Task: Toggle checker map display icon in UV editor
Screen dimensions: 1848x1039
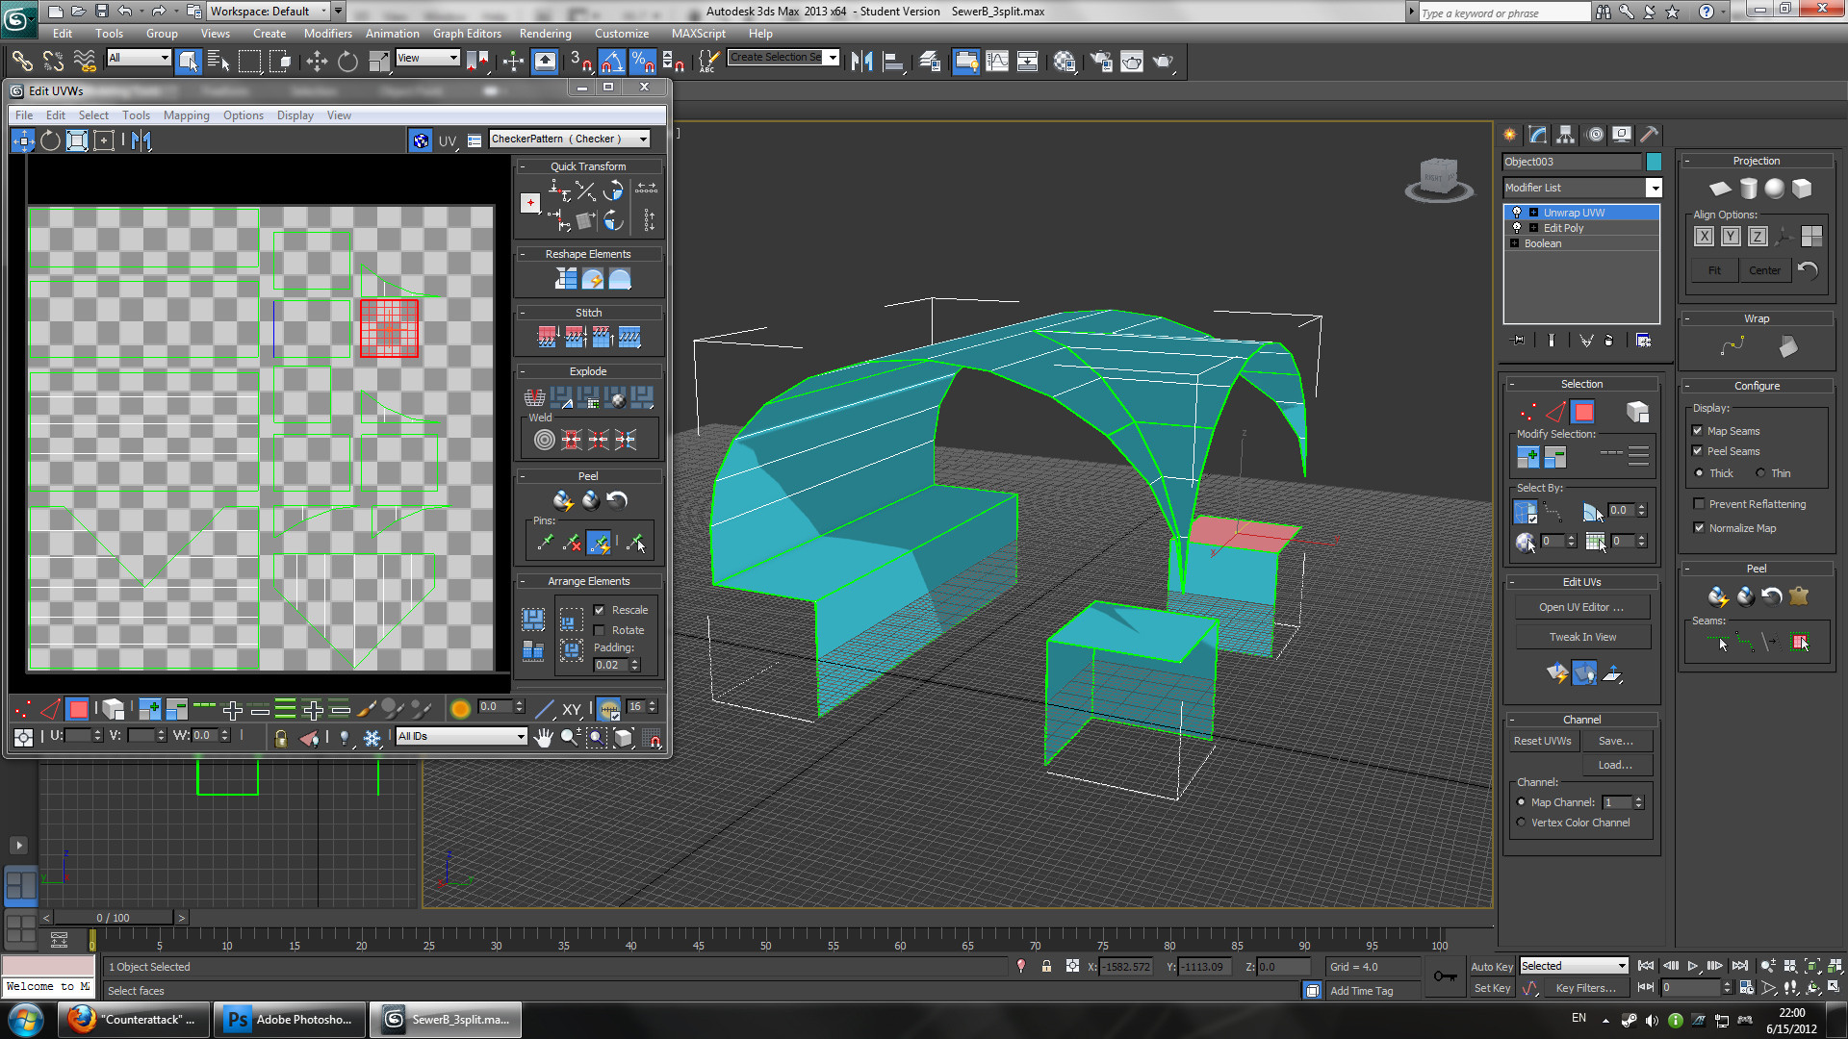Action: pos(421,140)
